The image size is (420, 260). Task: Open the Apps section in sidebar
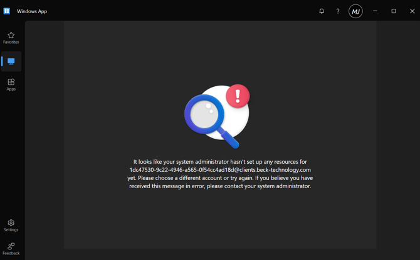11,84
